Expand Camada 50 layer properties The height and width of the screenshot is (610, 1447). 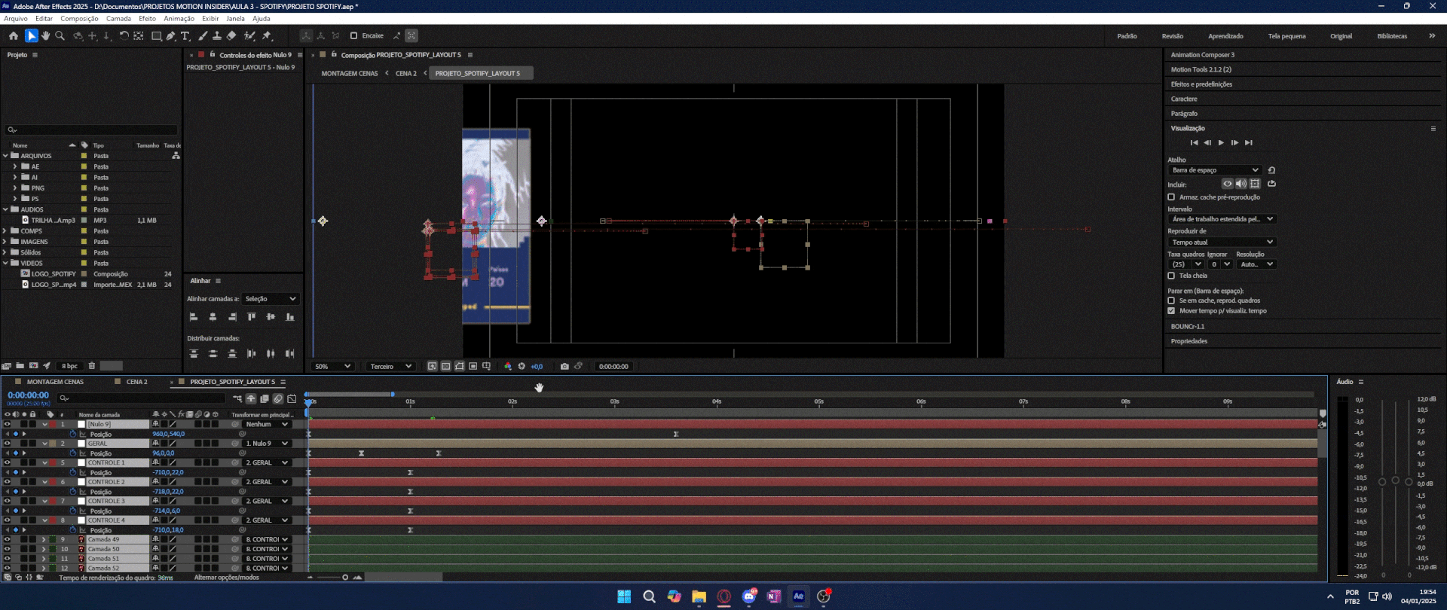click(x=44, y=549)
